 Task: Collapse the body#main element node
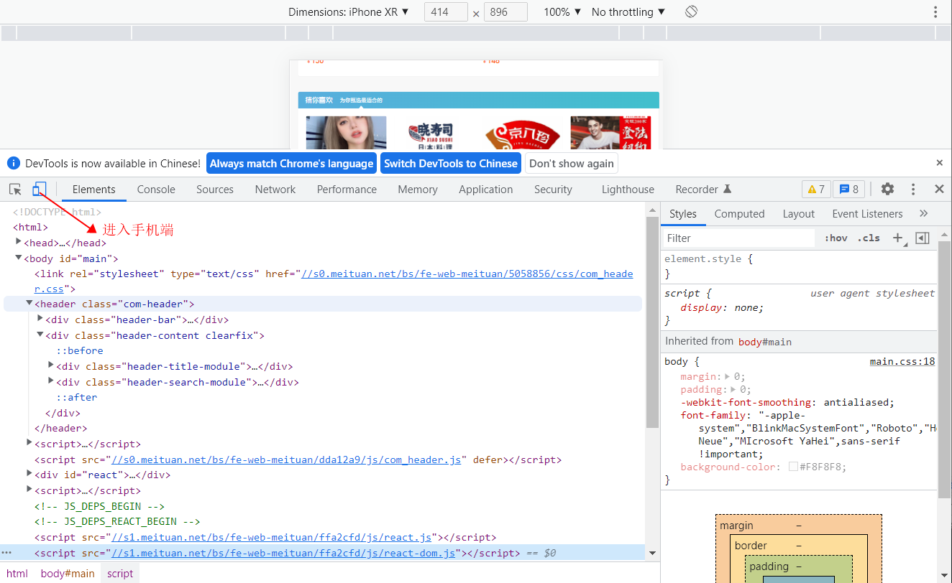click(19, 258)
